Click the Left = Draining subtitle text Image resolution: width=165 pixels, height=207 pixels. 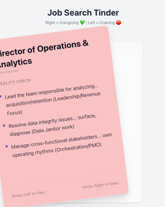point(101,23)
